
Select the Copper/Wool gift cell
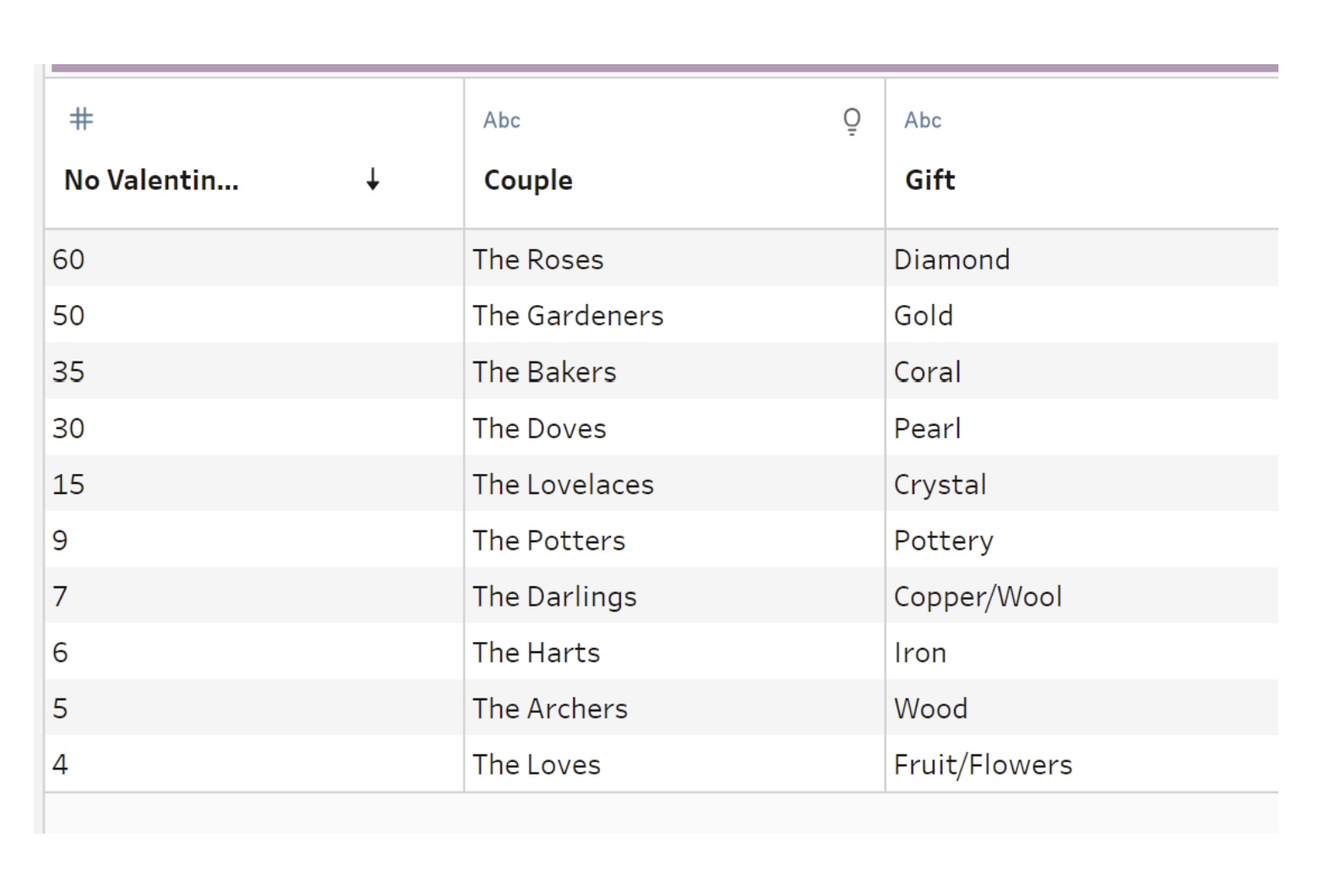click(x=978, y=596)
